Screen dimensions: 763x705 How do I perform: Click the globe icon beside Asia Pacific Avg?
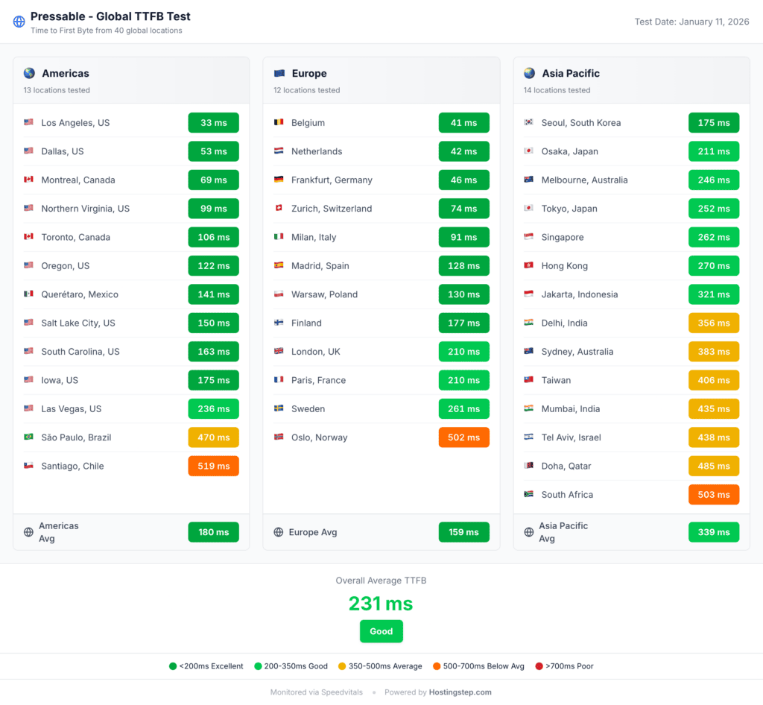click(529, 532)
